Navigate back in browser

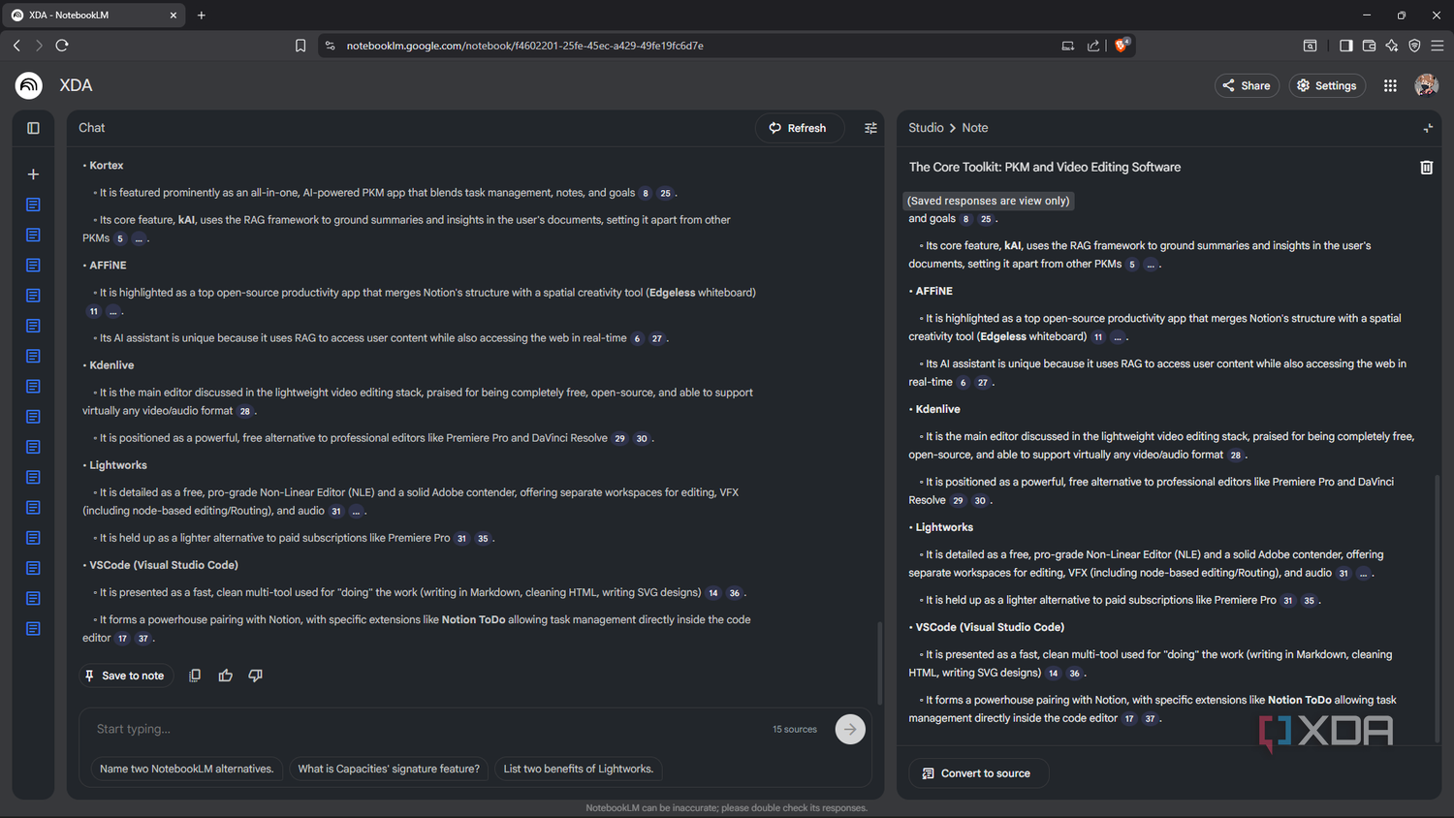[16, 46]
